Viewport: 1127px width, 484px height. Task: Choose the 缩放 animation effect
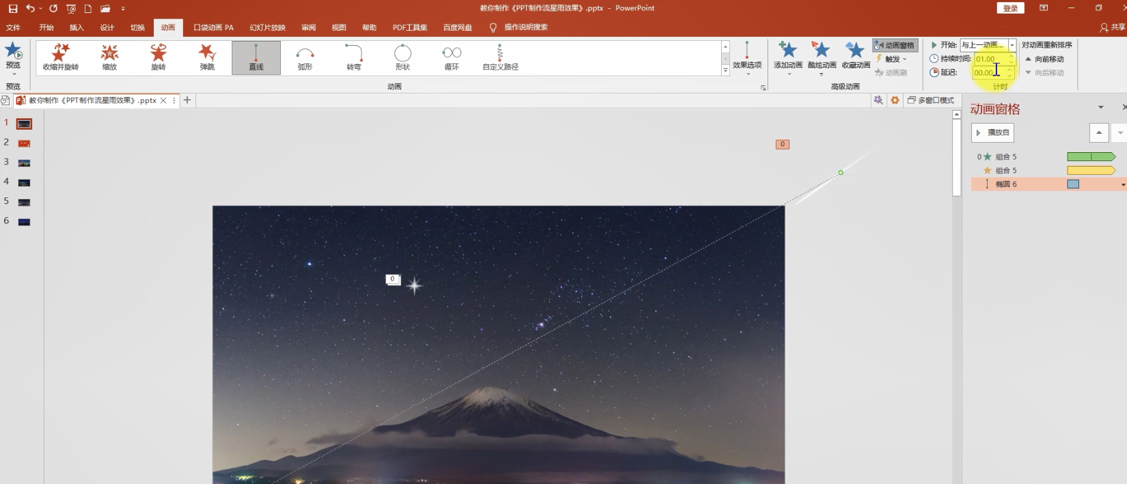coord(109,57)
